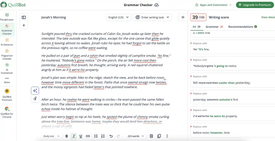
Task: Click the underlined word "tshirt"
Action: [x=94, y=56]
